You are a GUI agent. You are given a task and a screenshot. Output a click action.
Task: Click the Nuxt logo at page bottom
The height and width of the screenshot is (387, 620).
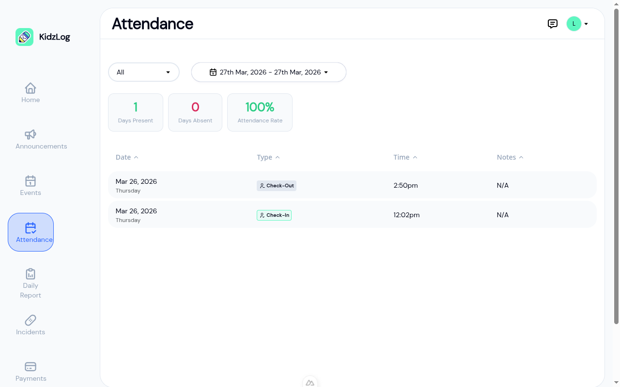310,382
